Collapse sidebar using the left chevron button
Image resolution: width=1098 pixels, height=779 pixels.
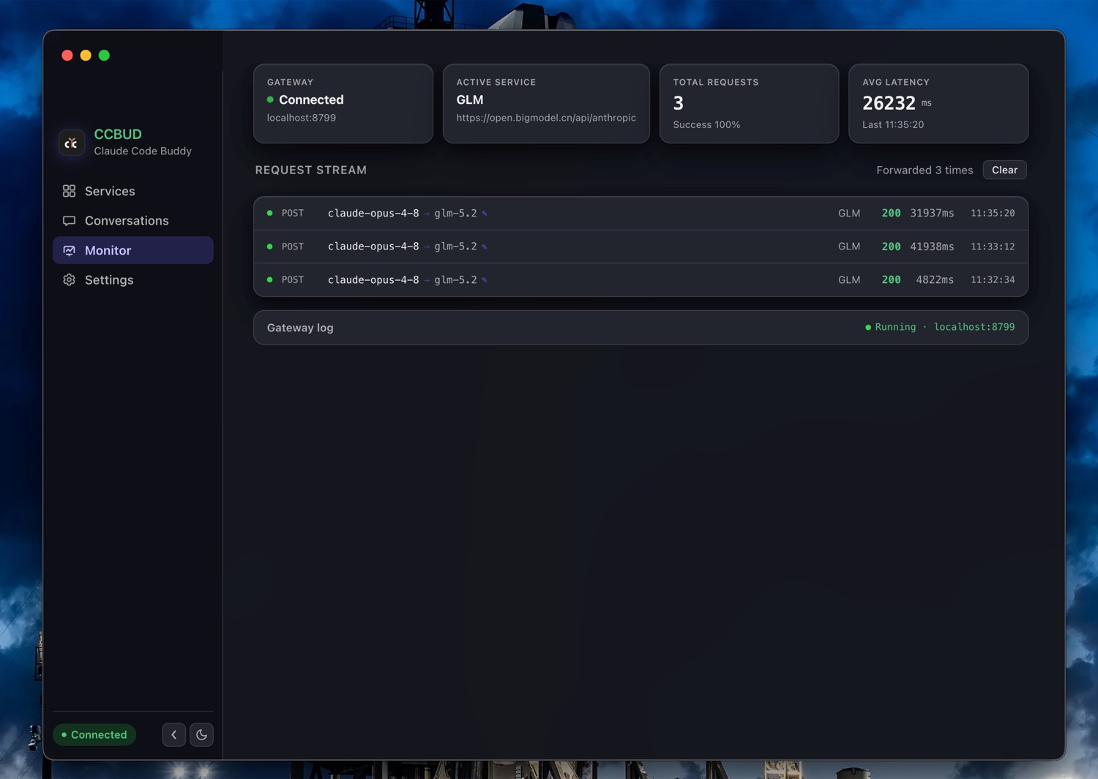click(173, 734)
